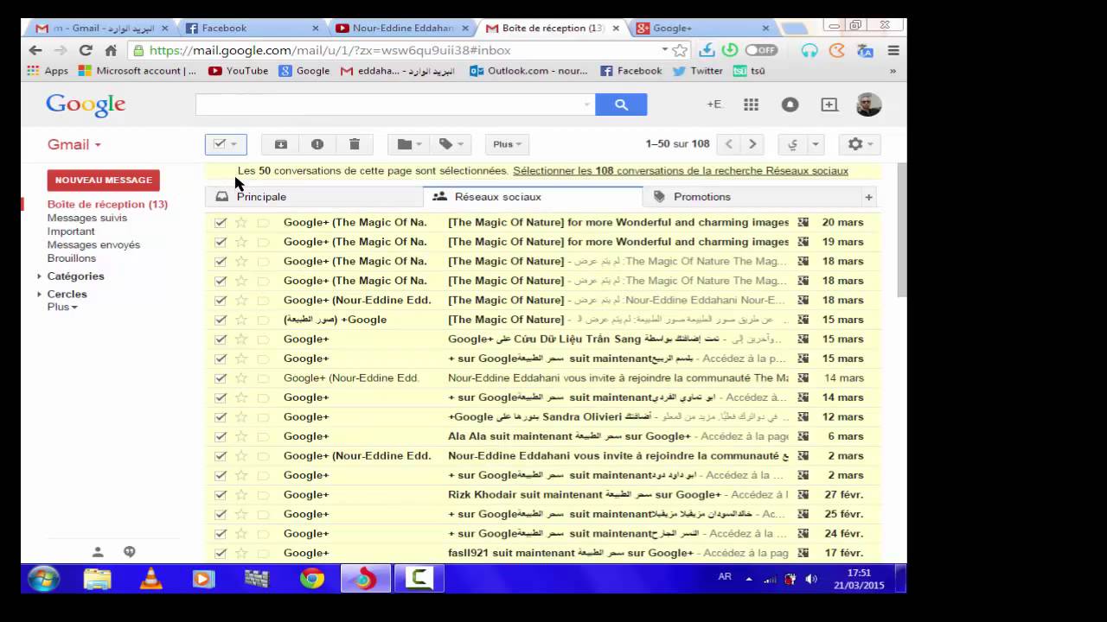Uncheck the 19 mars Magic Of Nature email
This screenshot has width=1107, height=622.
221,242
